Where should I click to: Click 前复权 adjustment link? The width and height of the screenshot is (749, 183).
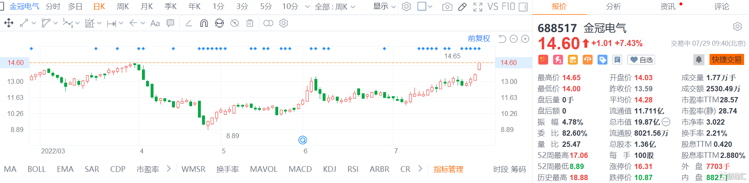pyautogui.click(x=479, y=39)
